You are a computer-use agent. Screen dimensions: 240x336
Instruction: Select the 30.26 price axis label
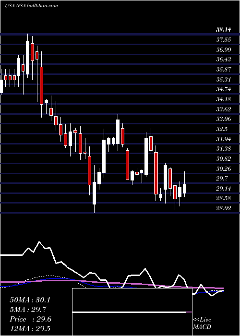[x=223, y=169]
